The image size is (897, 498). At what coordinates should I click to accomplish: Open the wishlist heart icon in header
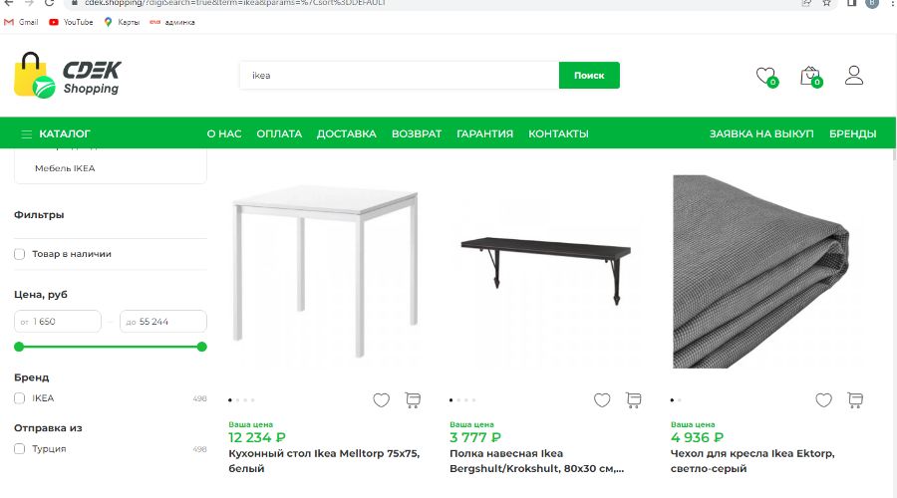pos(764,75)
